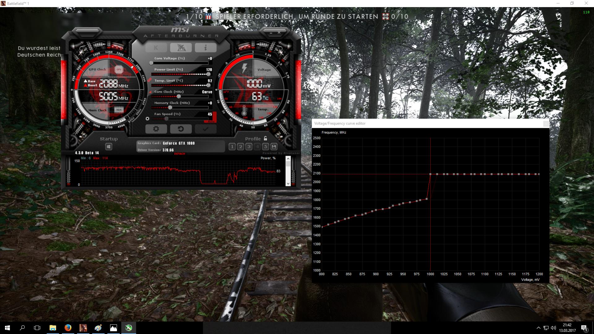The width and height of the screenshot is (594, 334).
Task: Show hidden system tray icons
Action: tap(538, 328)
